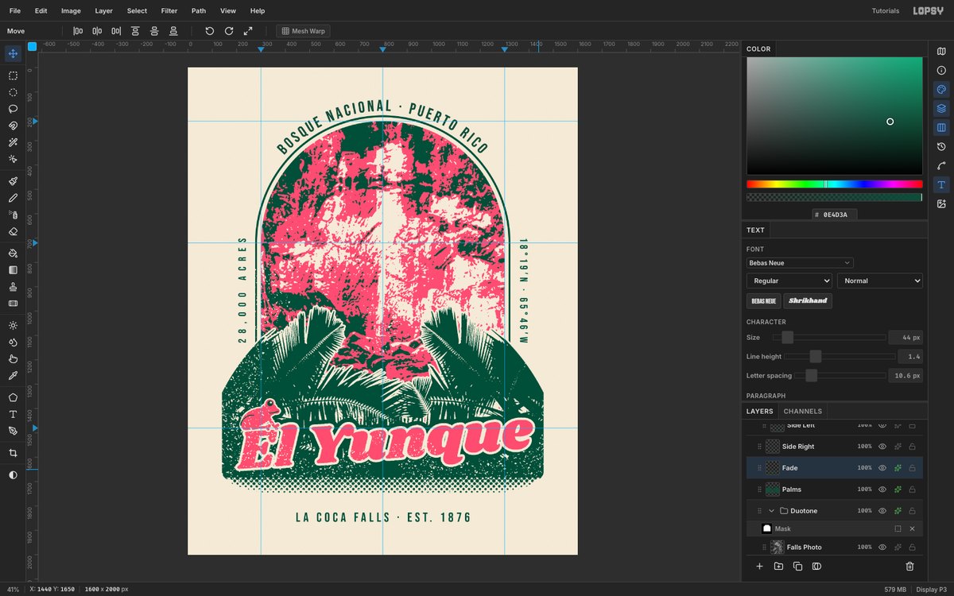The image size is (954, 596).
Task: Select the Text tool in left toolbar
Action: pos(13,414)
